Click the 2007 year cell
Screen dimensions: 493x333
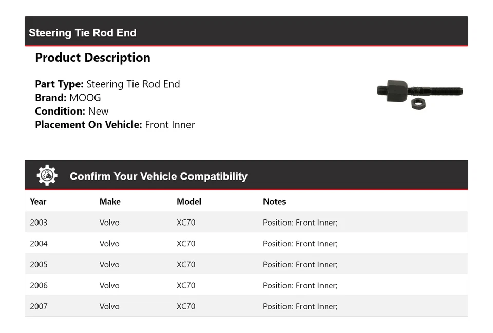[x=39, y=306]
